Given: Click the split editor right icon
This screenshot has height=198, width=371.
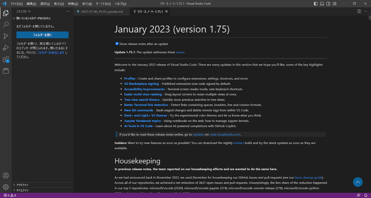Looking at the screenshot, I should click(x=359, y=11).
